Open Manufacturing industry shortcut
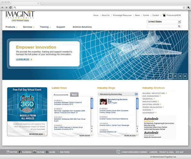The image size is (191, 159). point(150,102)
